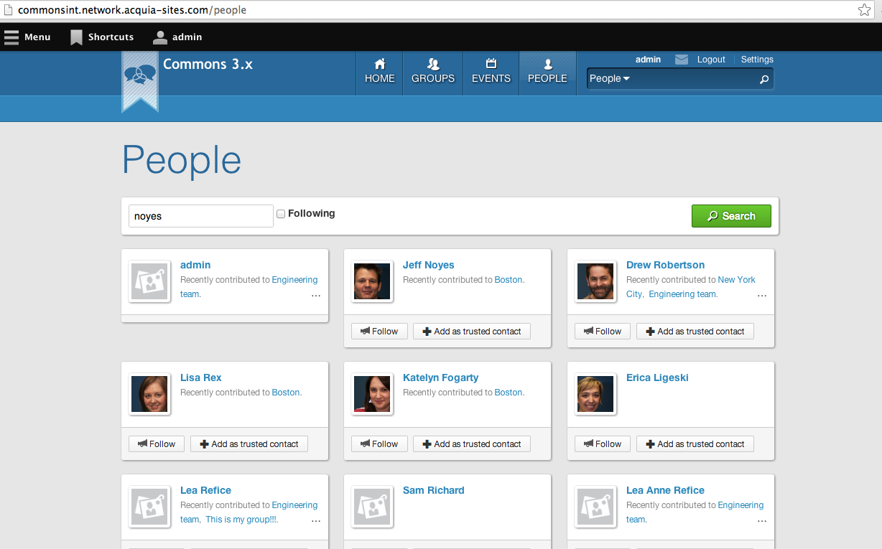Follow Drew Robertson
882x549 pixels.
pos(603,331)
